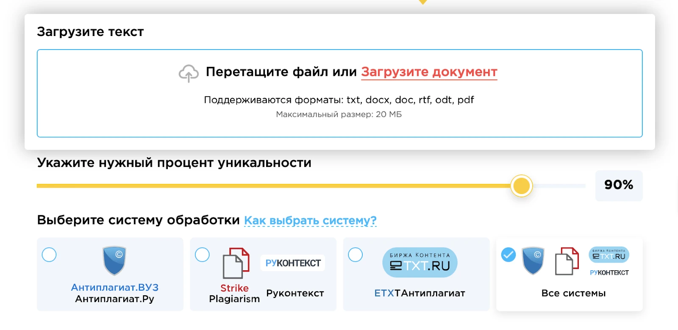Click shield icon in Все системы card

pyautogui.click(x=533, y=261)
